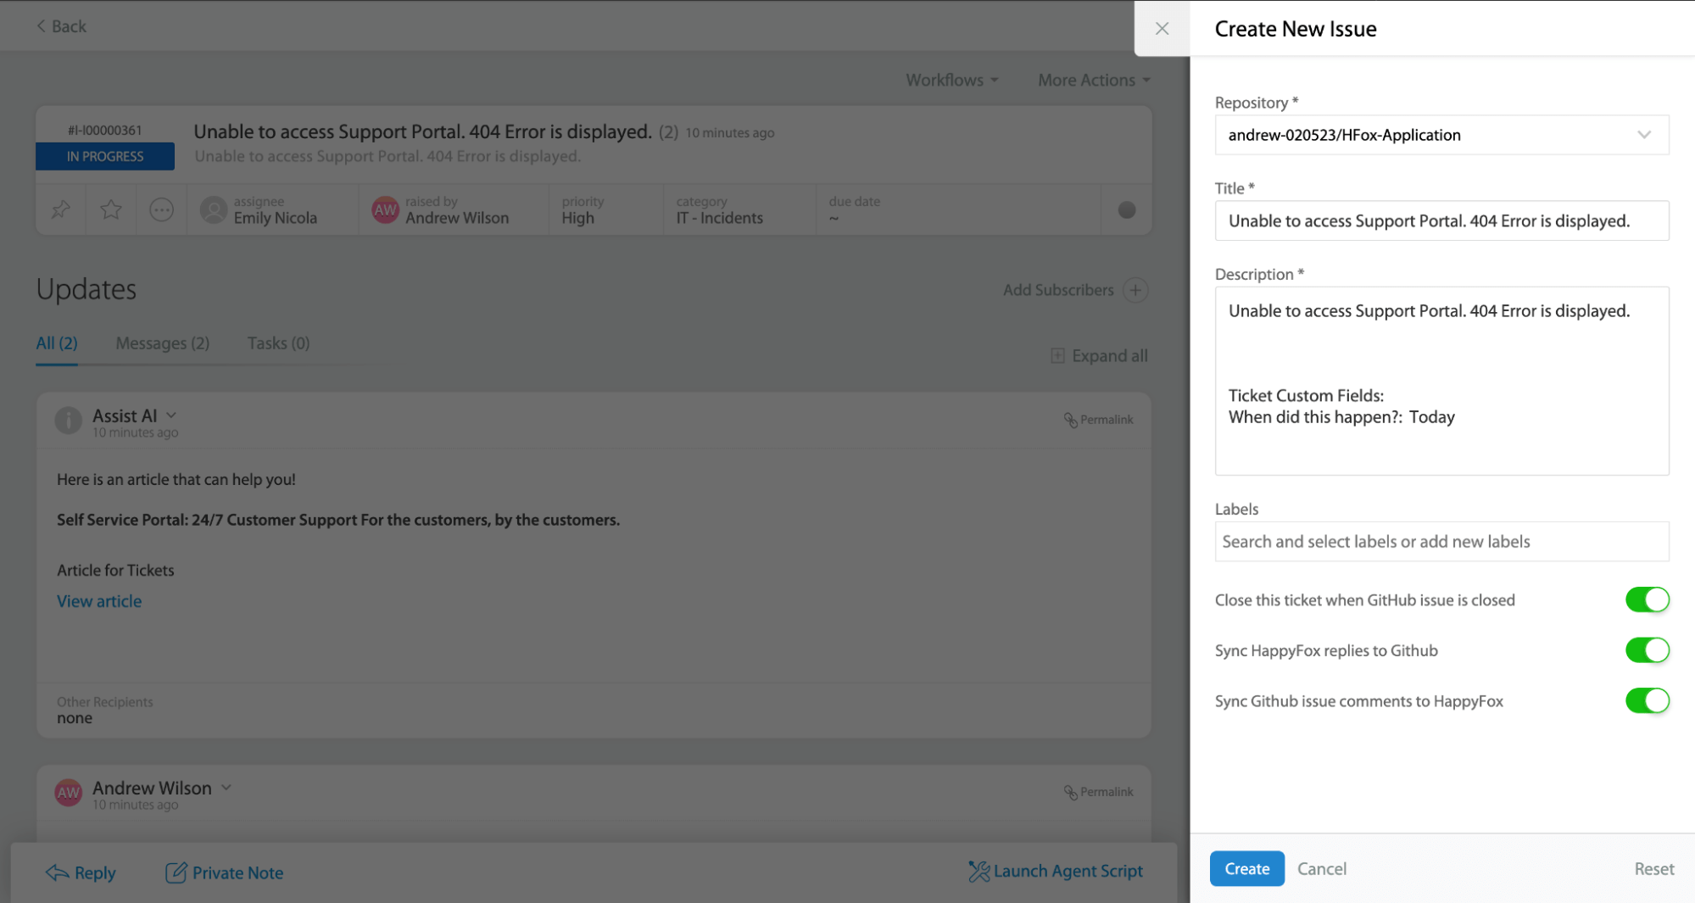Open the View article link

[98, 600]
